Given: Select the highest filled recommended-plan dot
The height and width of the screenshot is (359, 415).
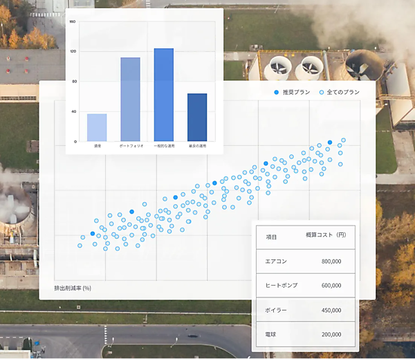Looking at the screenshot, I should [330, 142].
